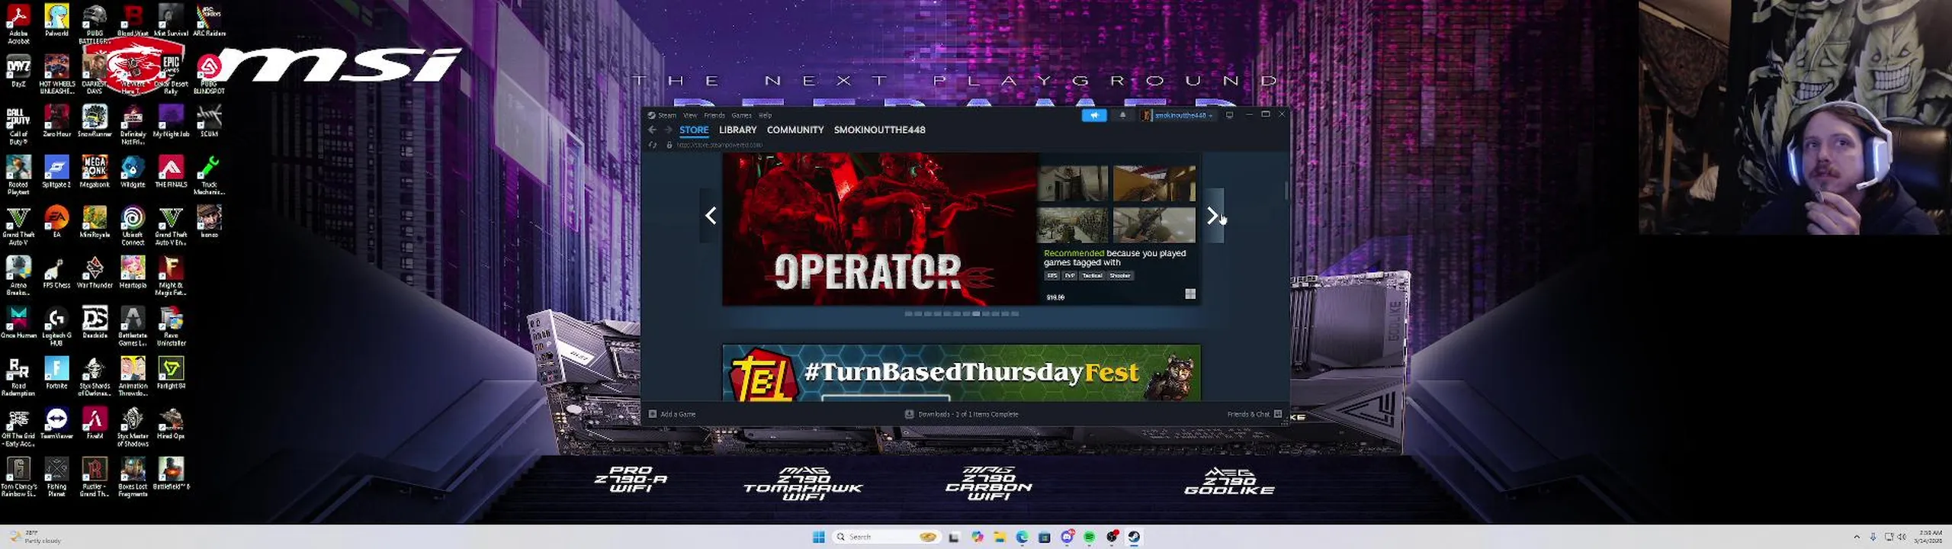
Task: Open SnowRunner desktop shortcut
Action: click(95, 122)
